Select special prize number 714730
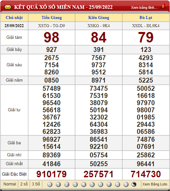This screenshot has width=170, height=191. pos(146,174)
